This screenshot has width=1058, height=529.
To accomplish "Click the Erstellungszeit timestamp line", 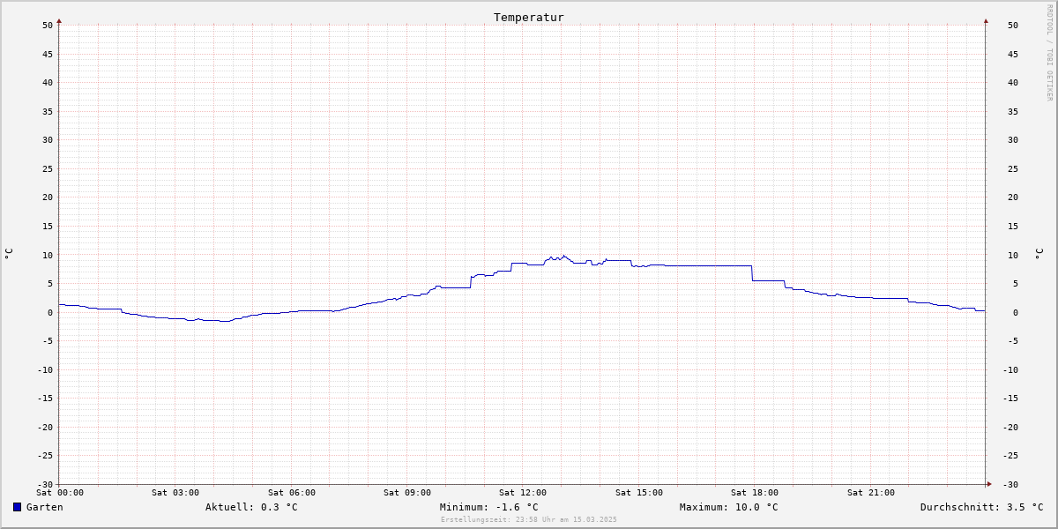I will tap(529, 519).
